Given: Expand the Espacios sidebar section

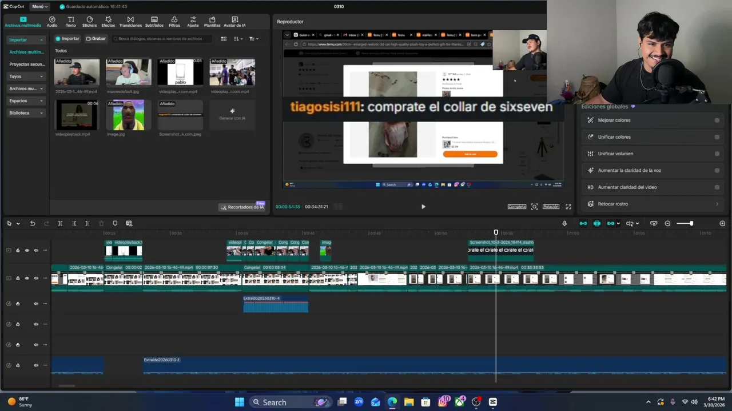Looking at the screenshot, I should click(26, 100).
